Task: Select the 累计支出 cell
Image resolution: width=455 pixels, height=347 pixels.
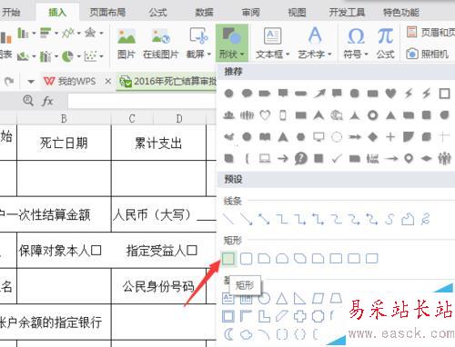Action: (x=158, y=143)
